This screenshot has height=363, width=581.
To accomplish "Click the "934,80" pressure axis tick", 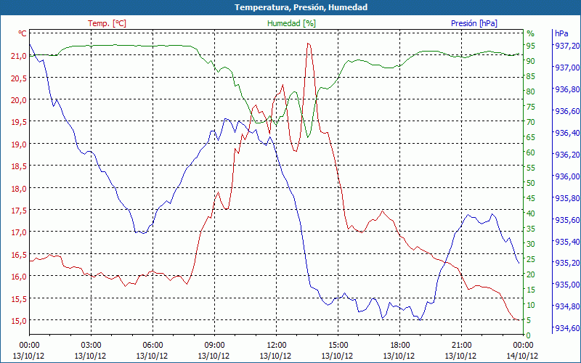I will point(566,306).
